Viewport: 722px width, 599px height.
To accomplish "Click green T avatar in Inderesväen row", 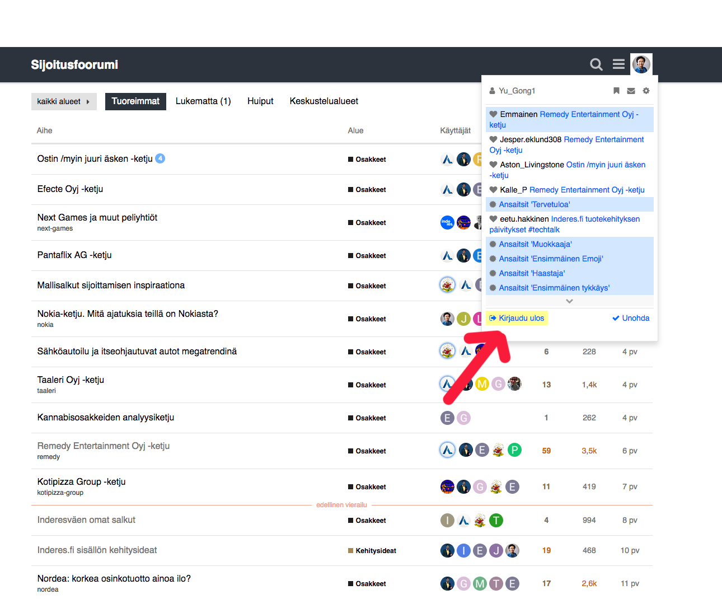I will click(496, 521).
